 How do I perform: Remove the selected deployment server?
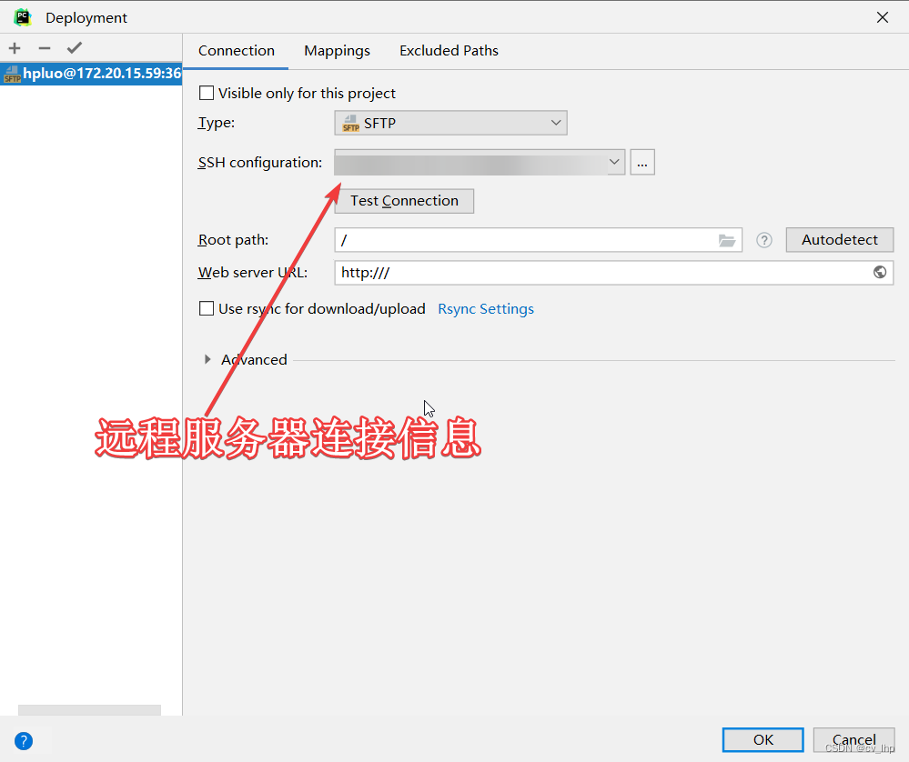click(x=43, y=47)
